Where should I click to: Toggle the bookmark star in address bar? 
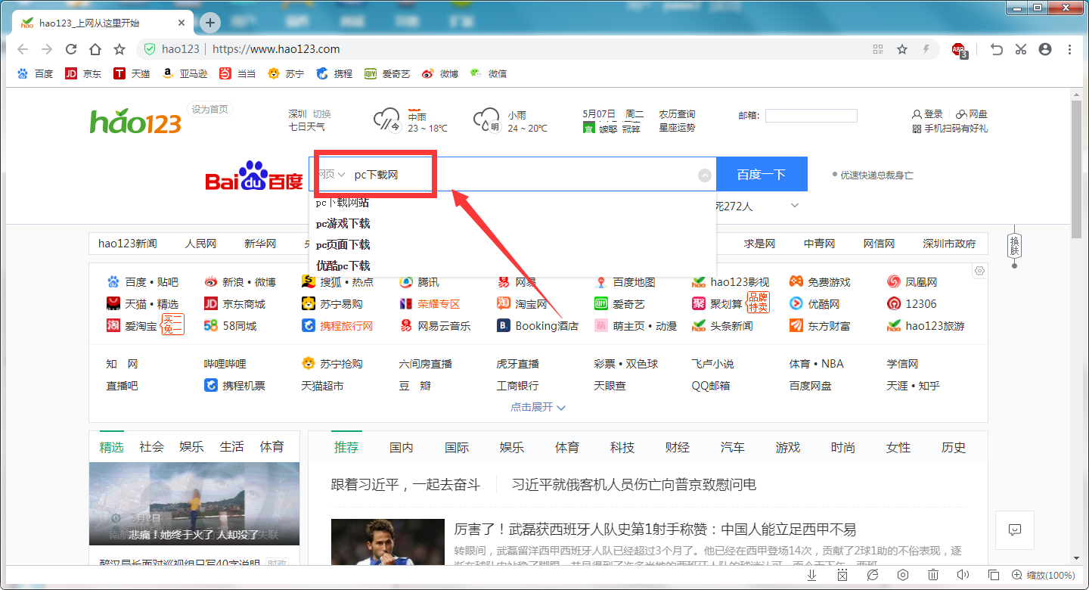902,48
